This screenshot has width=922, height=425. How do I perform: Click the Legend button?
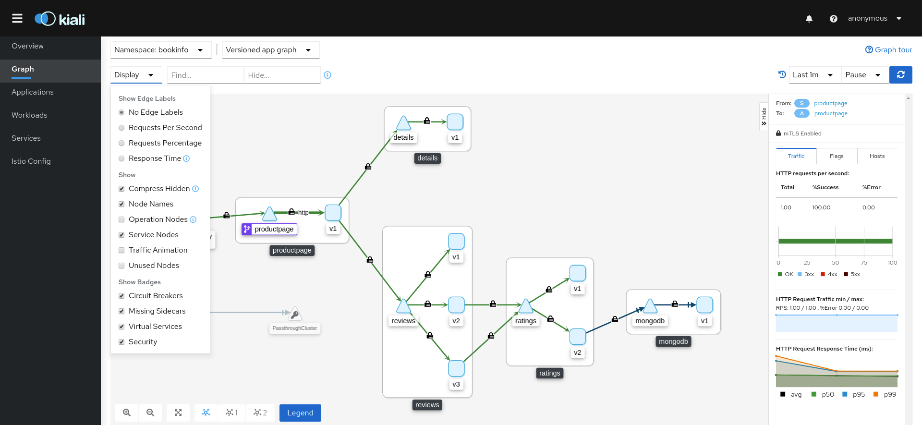(x=300, y=413)
